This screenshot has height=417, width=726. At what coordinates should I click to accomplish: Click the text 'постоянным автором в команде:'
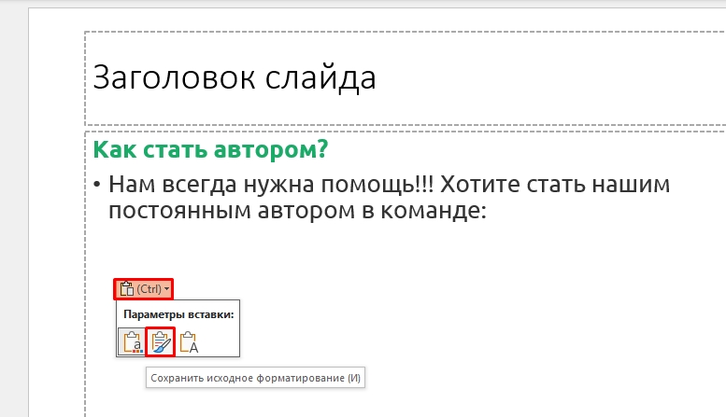click(x=297, y=211)
